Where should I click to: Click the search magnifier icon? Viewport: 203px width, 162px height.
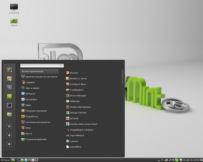pyautogui.click(x=61, y=66)
